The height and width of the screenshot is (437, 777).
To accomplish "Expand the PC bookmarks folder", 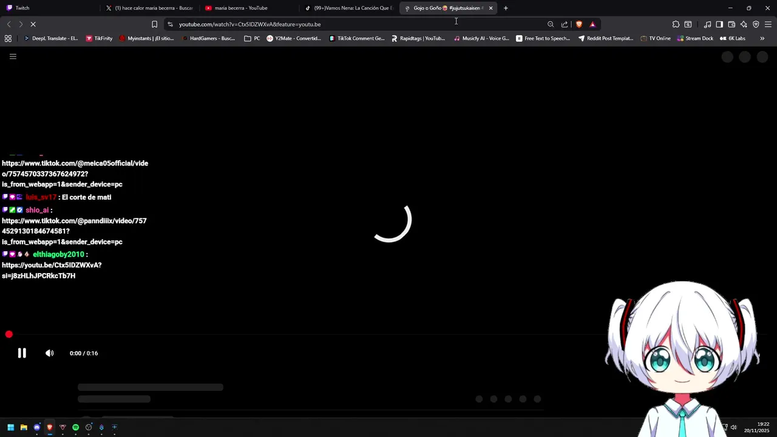I will coord(252,38).
